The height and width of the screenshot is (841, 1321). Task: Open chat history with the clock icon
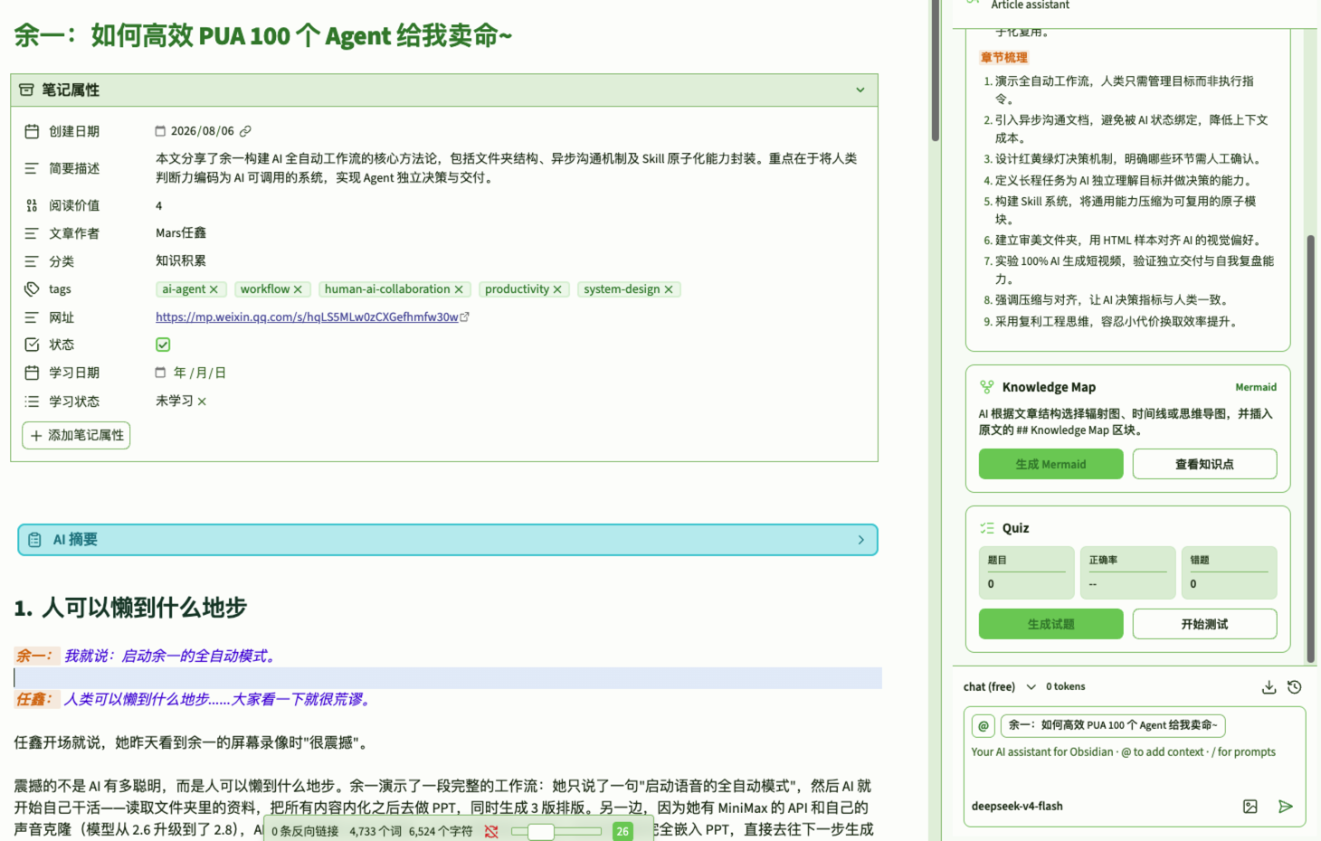(x=1295, y=687)
